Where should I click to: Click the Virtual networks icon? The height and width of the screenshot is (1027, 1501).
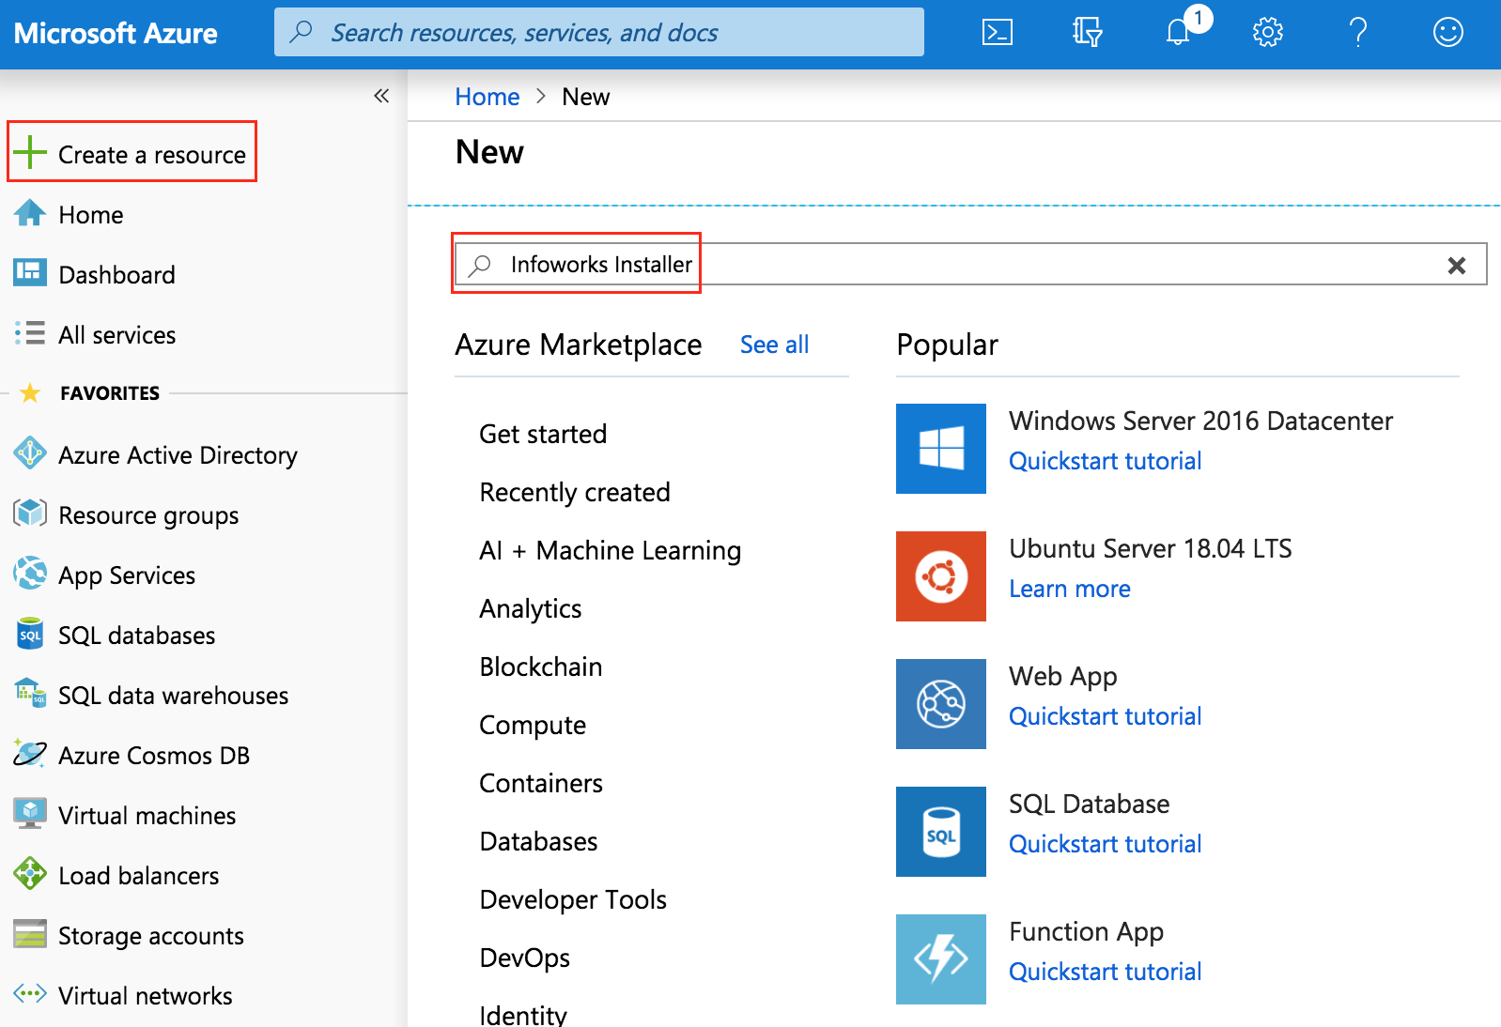pos(30,993)
